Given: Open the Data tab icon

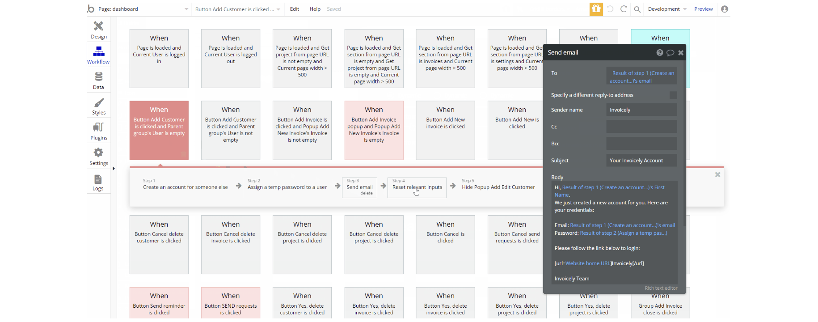Looking at the screenshot, I should [98, 77].
